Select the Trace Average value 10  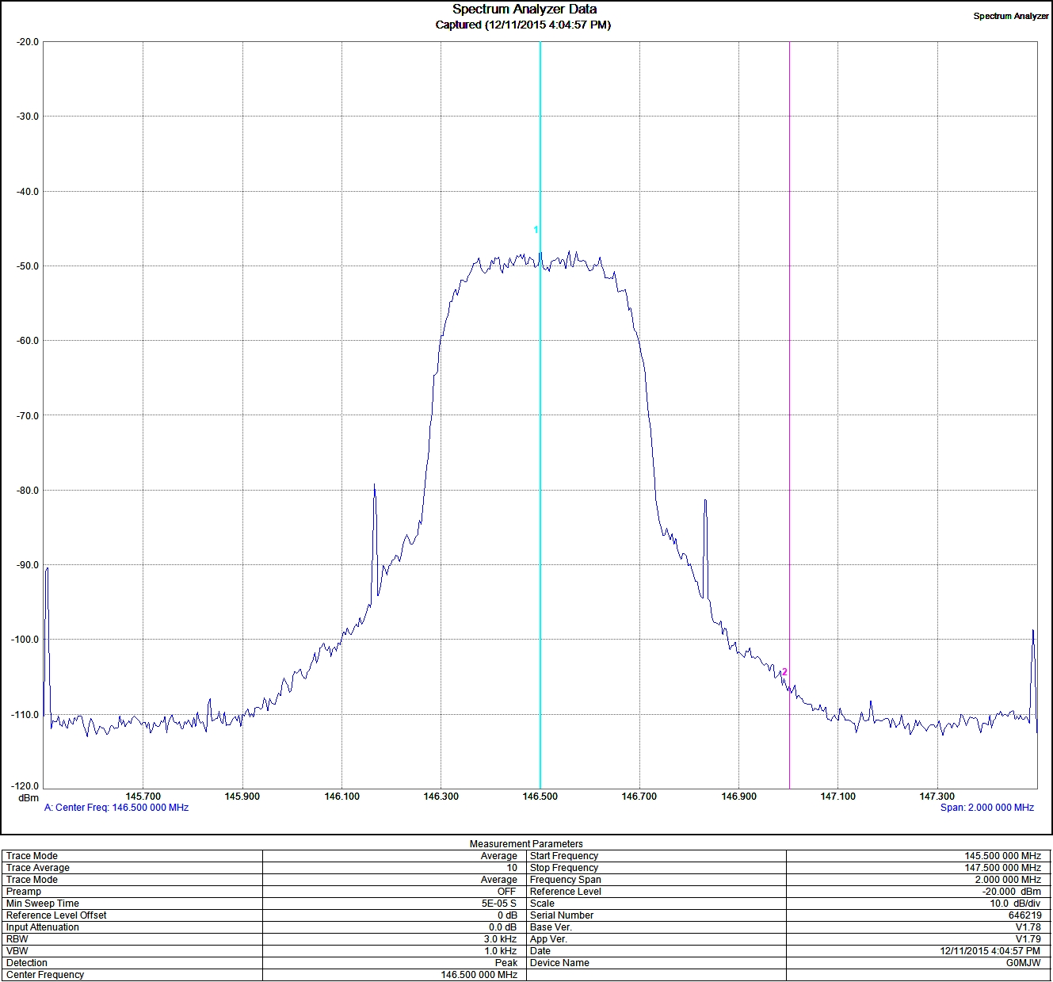pos(512,868)
